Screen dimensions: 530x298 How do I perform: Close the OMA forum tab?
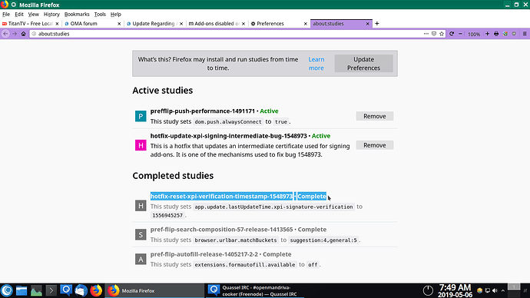point(119,24)
